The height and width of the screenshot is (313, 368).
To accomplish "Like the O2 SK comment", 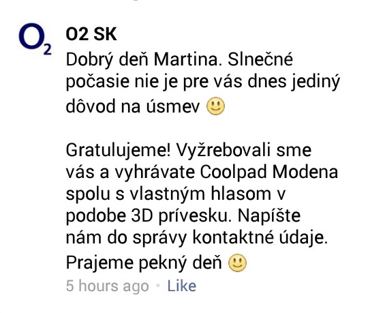I will coord(182,286).
